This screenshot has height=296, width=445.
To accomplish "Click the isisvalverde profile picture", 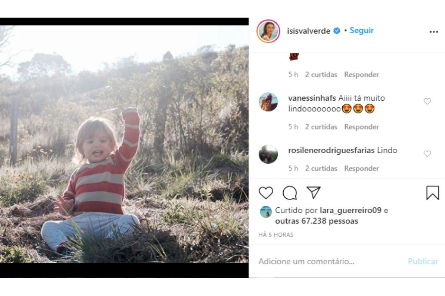I will [x=268, y=31].
